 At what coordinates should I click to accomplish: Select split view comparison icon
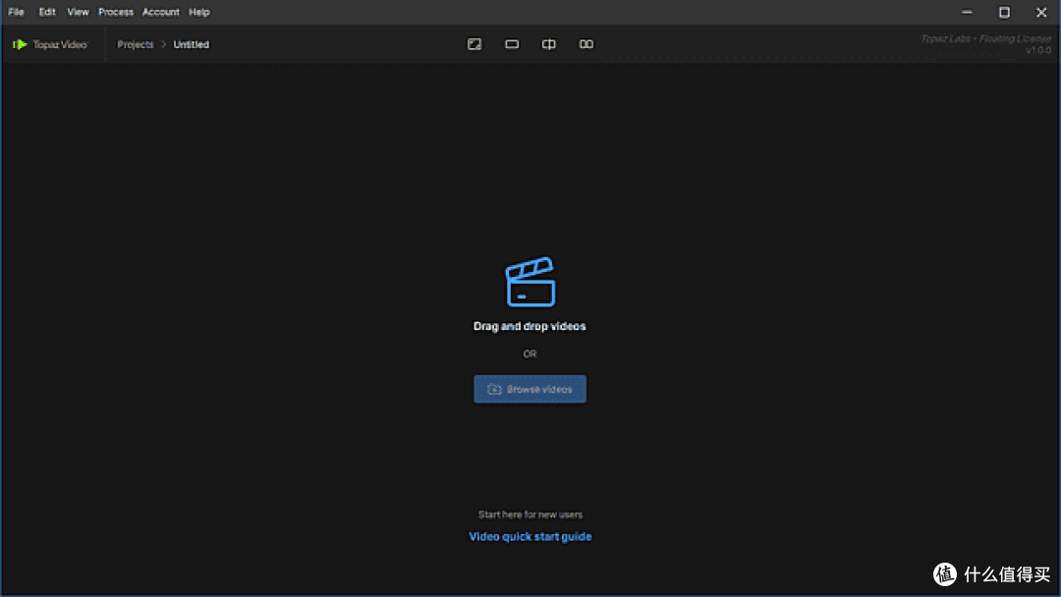point(549,44)
